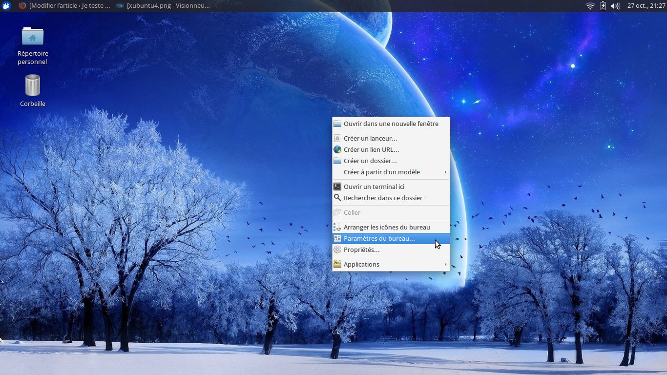667x375 pixels.
Task: Switch to xubuntu4.png Visionneuse window button
Action: tap(163, 6)
